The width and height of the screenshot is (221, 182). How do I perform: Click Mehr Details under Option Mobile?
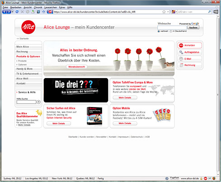125,123
